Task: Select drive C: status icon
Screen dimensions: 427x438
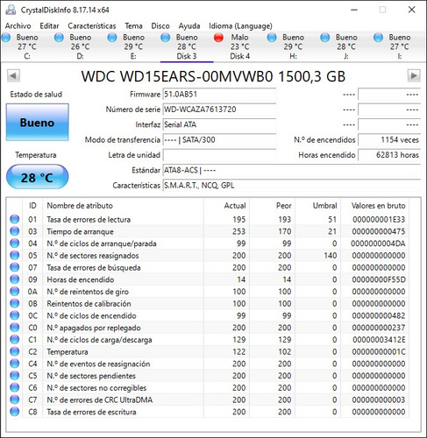Action: [x=6, y=38]
